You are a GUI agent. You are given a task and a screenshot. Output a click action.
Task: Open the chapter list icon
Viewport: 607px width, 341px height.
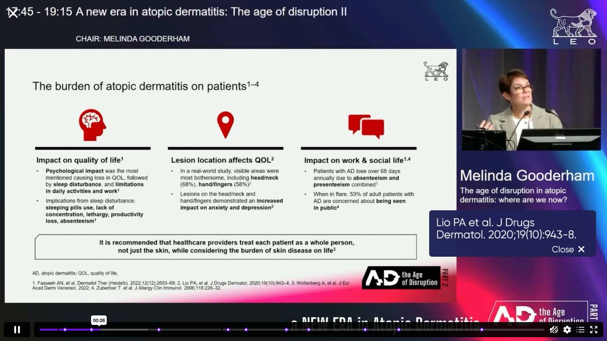[580, 330]
